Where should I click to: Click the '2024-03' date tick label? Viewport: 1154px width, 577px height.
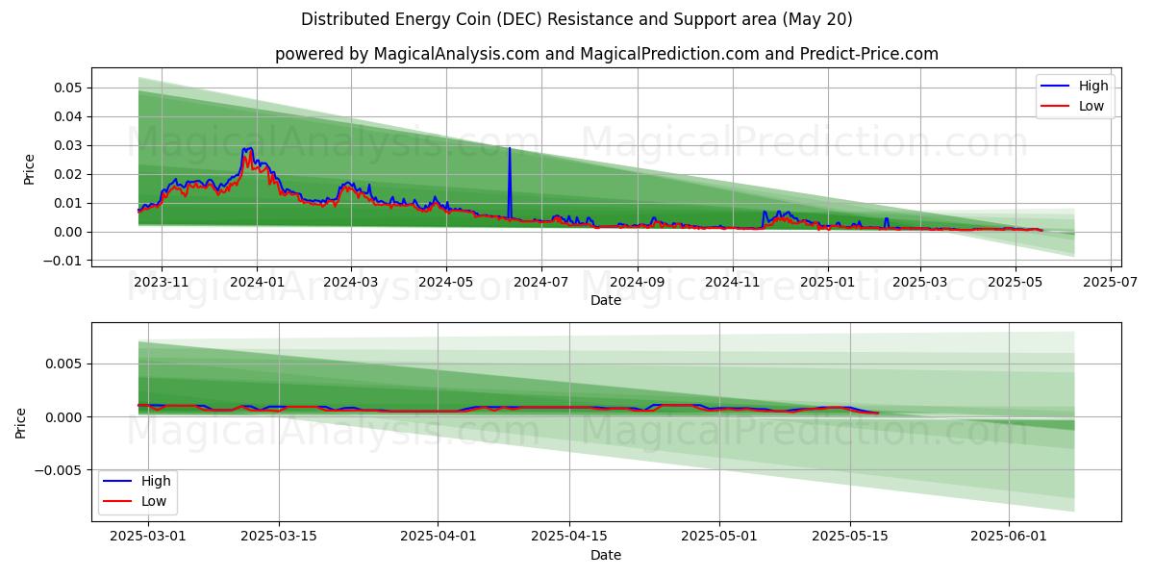click(x=350, y=282)
